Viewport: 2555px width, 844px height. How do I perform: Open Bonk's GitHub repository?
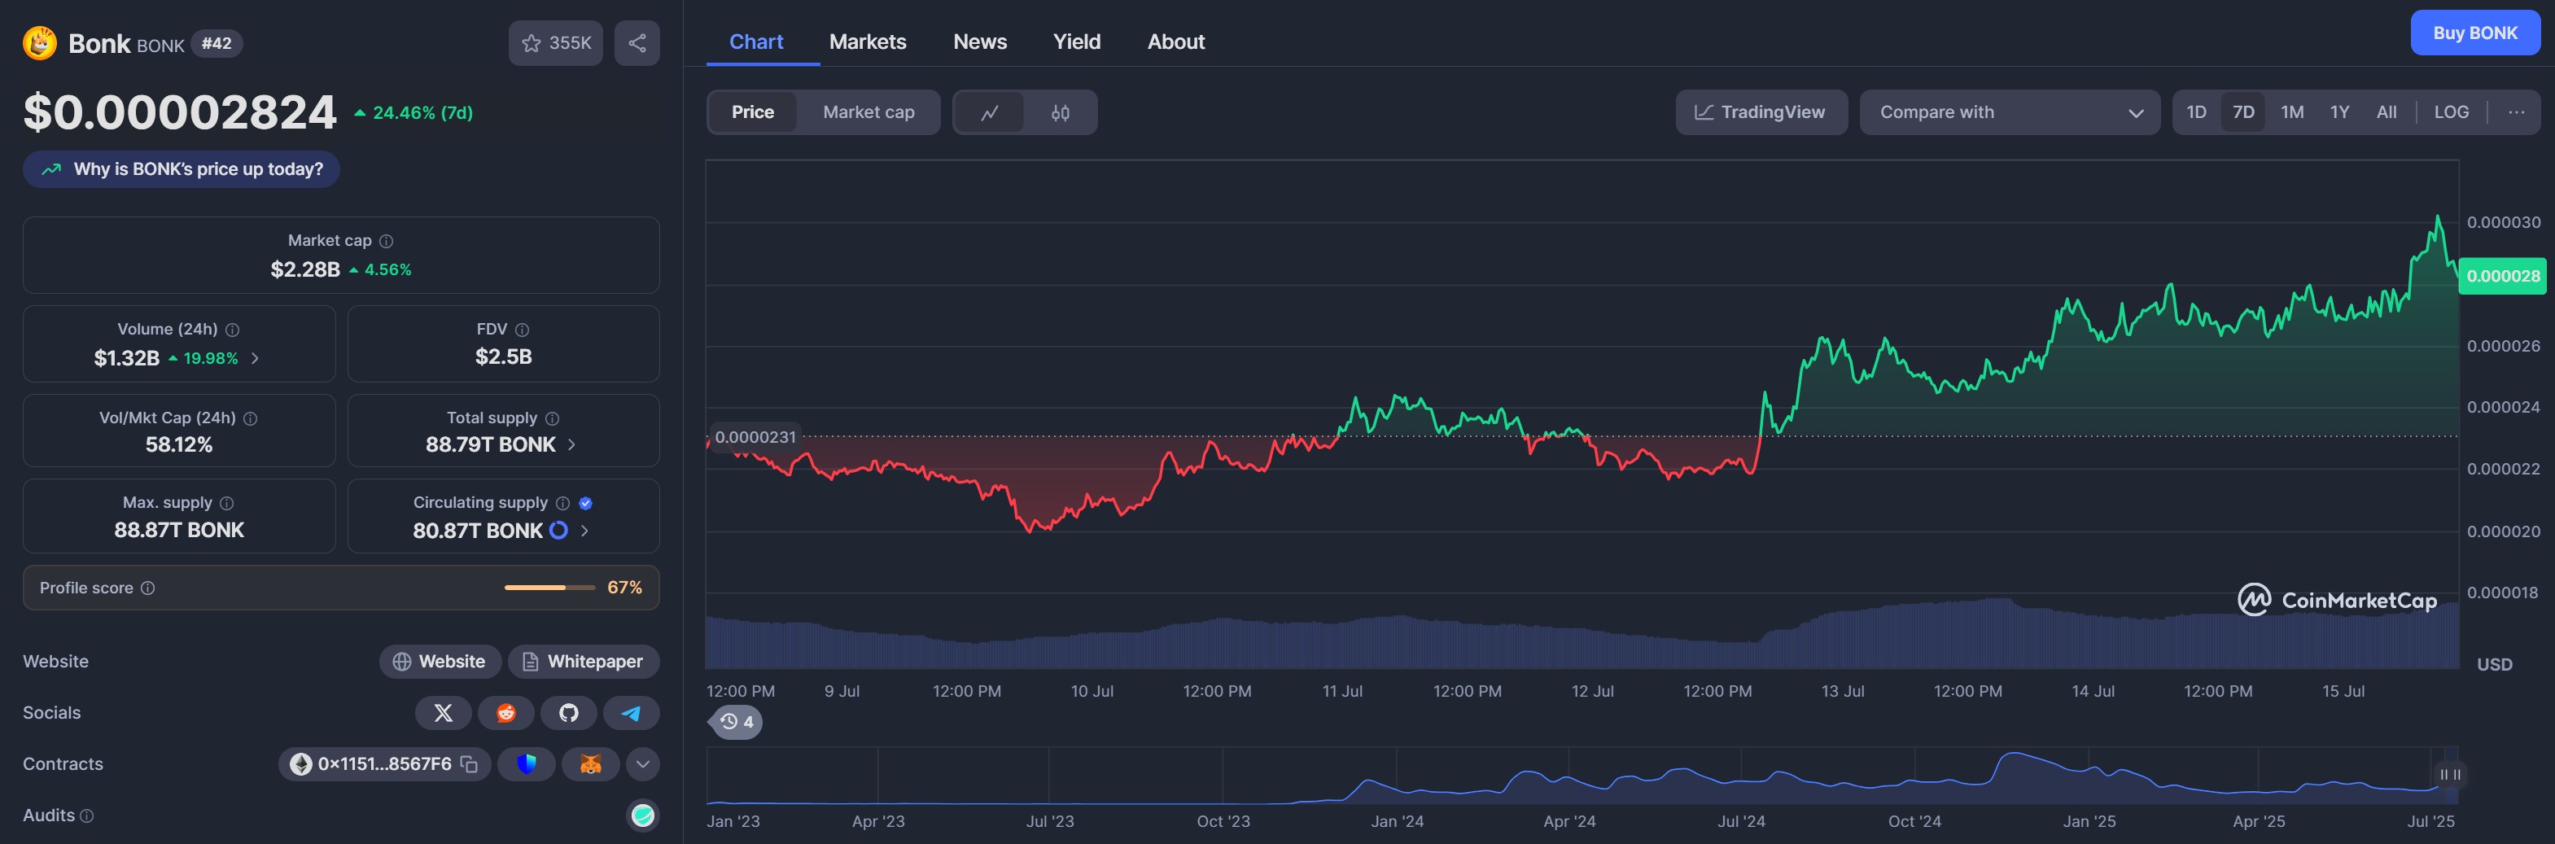point(568,713)
